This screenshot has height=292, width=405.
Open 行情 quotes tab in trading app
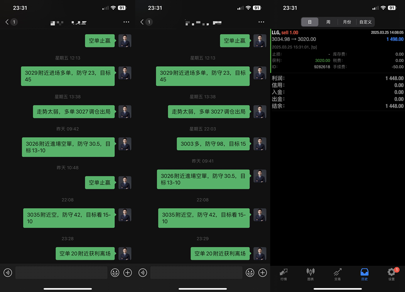(283, 274)
